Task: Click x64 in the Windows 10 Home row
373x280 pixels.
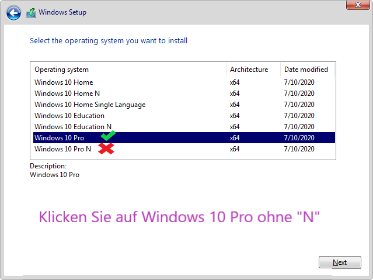Action: point(235,82)
